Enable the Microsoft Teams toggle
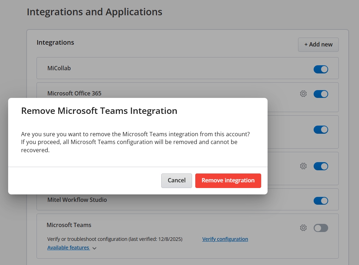Viewport: 359px width, 265px height. coord(321,228)
